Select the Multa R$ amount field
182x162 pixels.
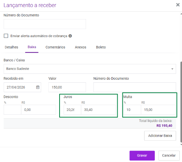pyautogui.click(x=158, y=109)
